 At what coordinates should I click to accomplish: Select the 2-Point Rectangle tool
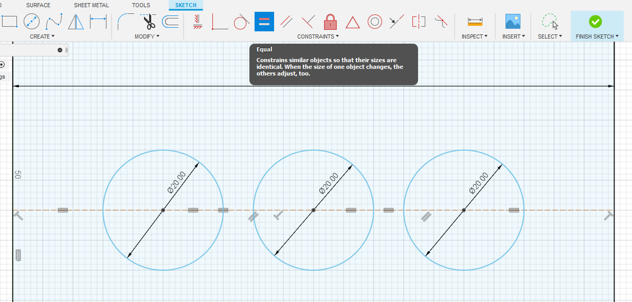[9, 22]
